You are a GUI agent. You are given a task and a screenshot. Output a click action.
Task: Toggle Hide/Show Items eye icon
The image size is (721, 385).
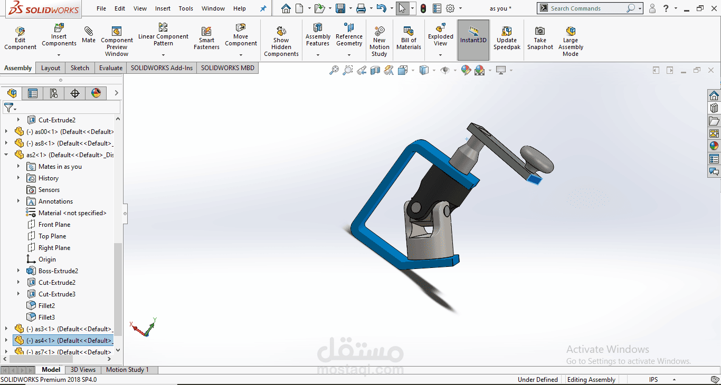click(445, 70)
